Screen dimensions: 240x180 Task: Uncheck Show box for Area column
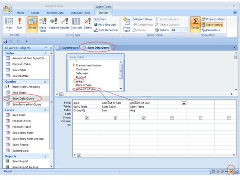[87, 118]
